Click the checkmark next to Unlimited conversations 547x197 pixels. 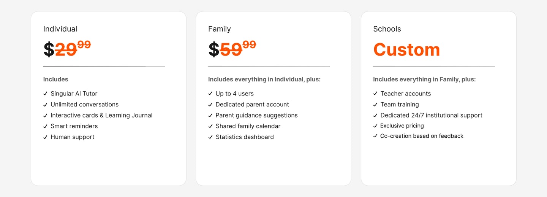pyautogui.click(x=45, y=105)
